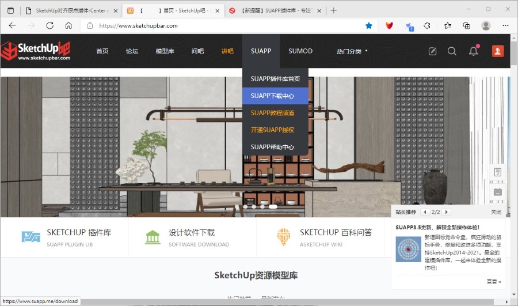518x306 pixels.
Task: Open SKETCHUP 百科问答 link
Action: tap(336, 233)
